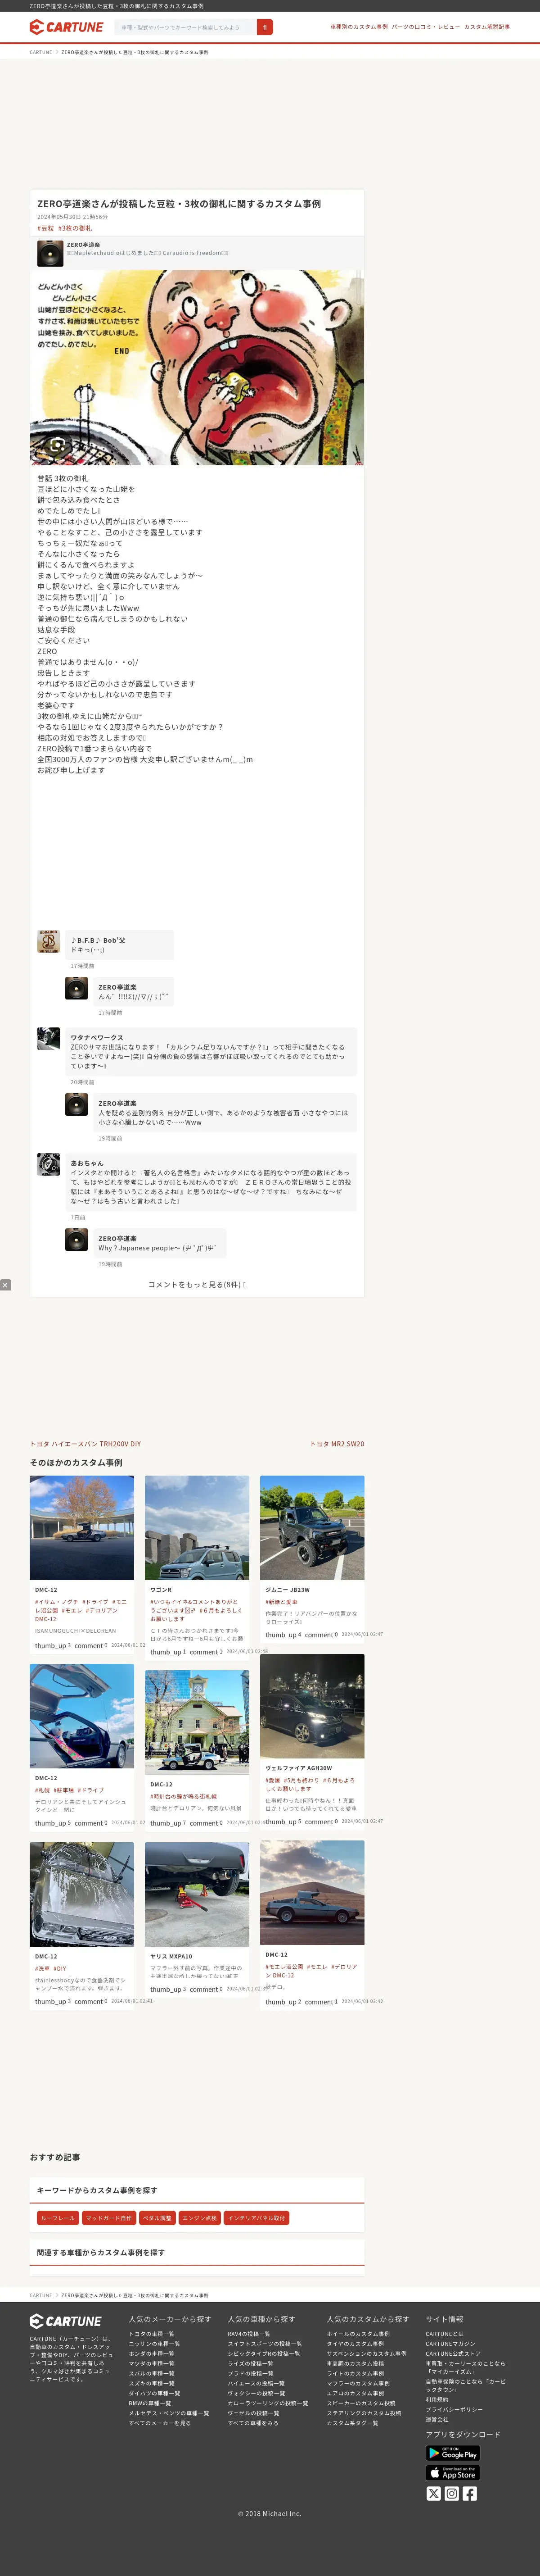
Task: Click ZERO亭道楽 avatar on the reply to Bob
Action: click(x=77, y=988)
